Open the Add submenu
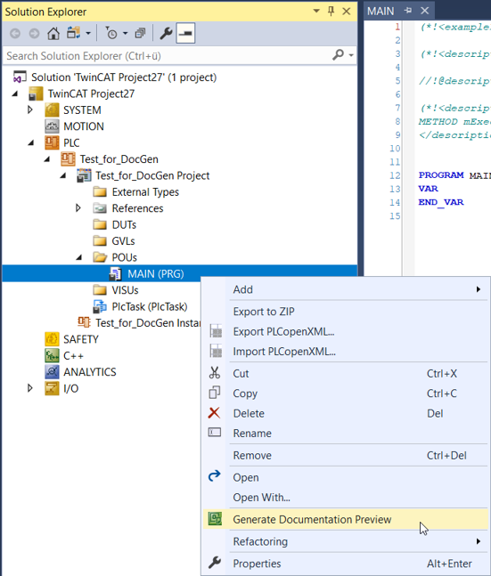 346,289
